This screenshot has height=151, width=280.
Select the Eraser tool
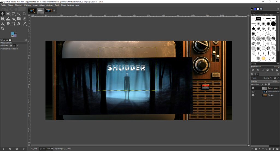pos(24,19)
